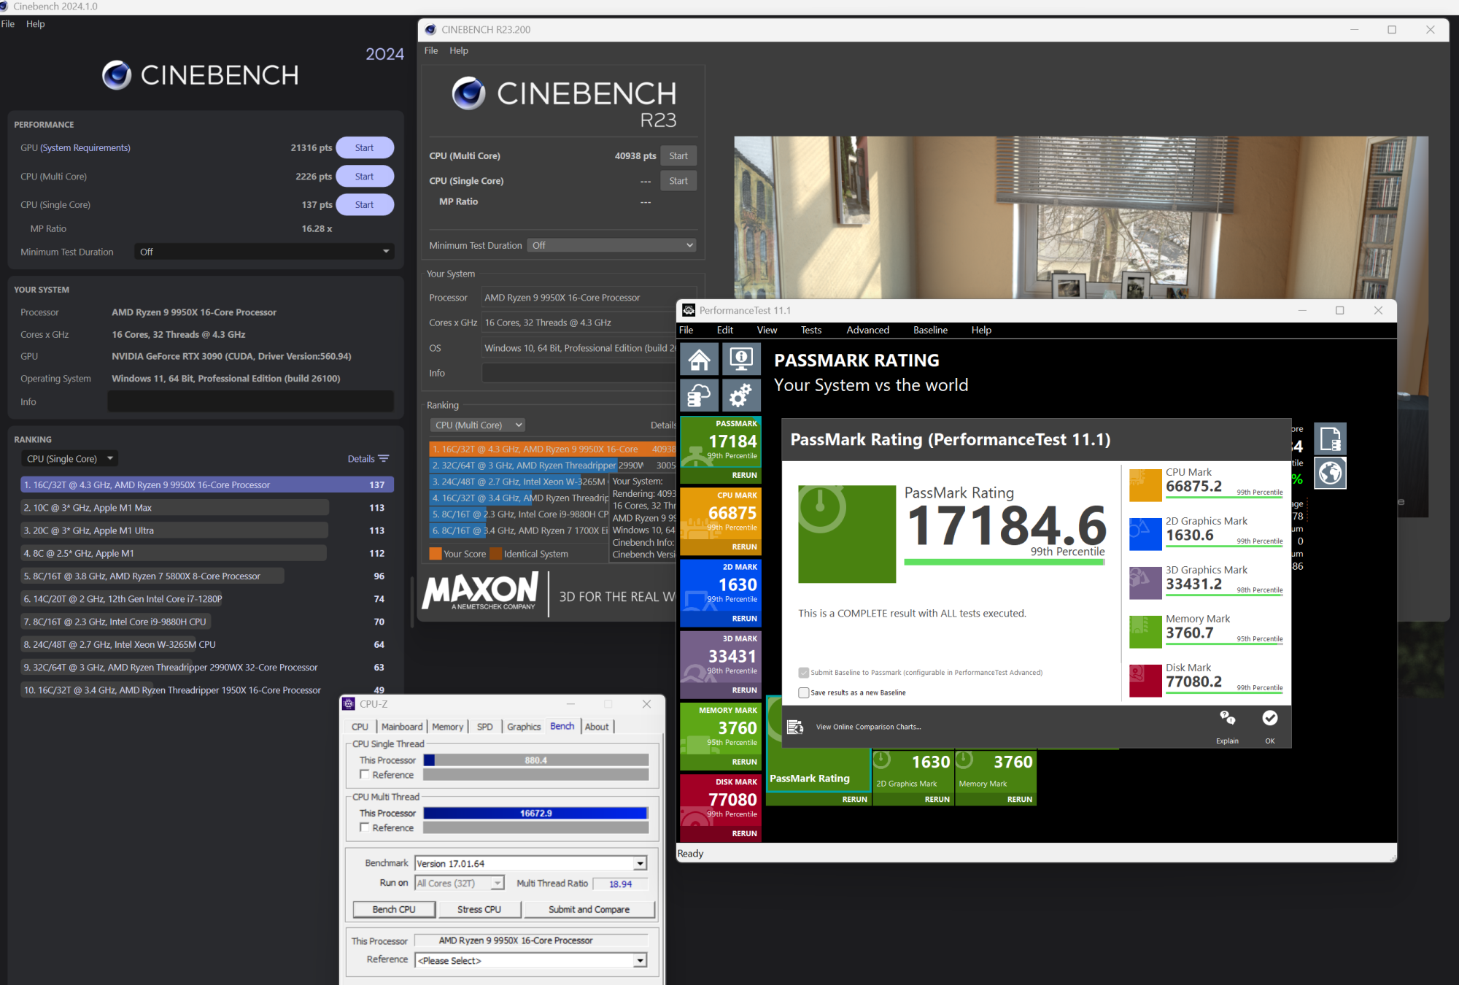Open Minimum Test Duration dropdown in Cinebench R23
The width and height of the screenshot is (1459, 985).
point(612,245)
